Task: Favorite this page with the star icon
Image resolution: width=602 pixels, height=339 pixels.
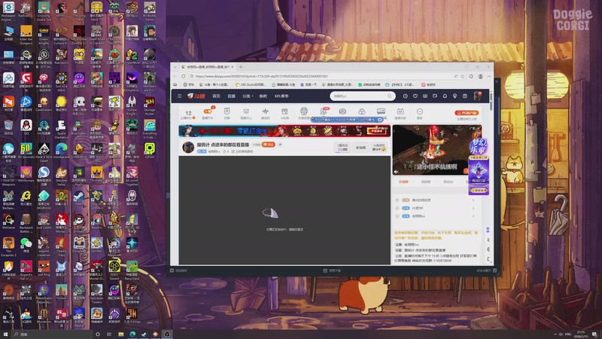Action: tap(463, 76)
